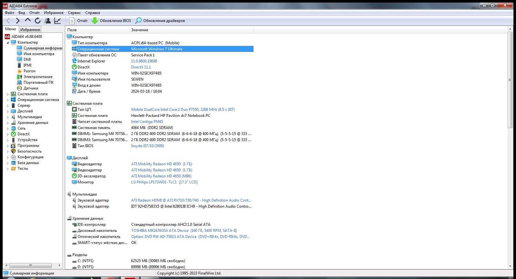Open the Справка menu
This screenshot has width=516, height=279.
click(93, 13)
